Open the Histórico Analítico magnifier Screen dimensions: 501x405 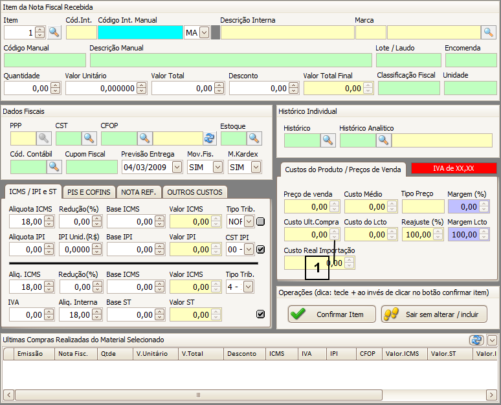click(384, 140)
